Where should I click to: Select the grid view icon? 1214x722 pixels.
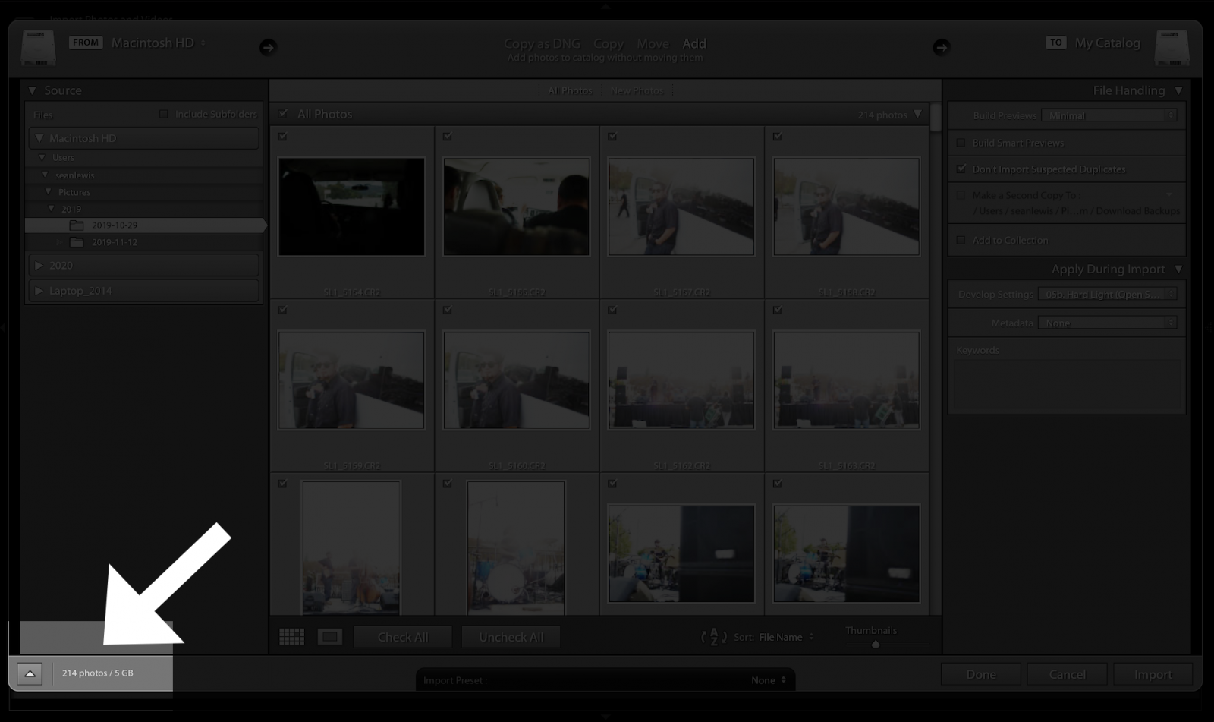click(291, 636)
